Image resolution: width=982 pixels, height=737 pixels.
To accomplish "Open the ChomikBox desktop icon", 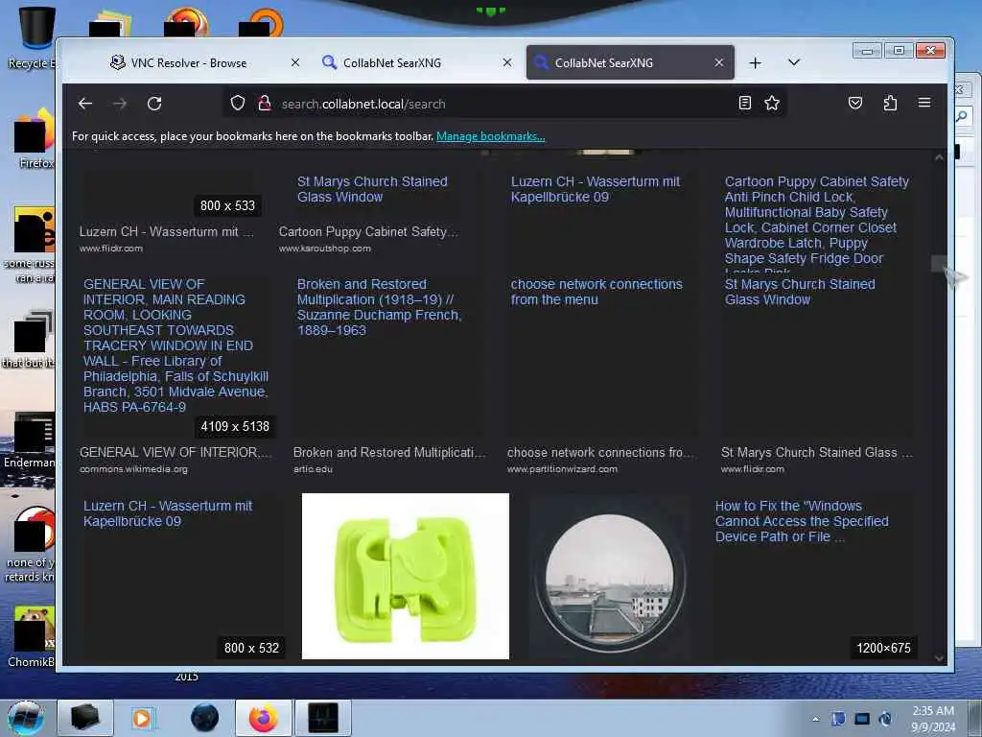I will [31, 637].
